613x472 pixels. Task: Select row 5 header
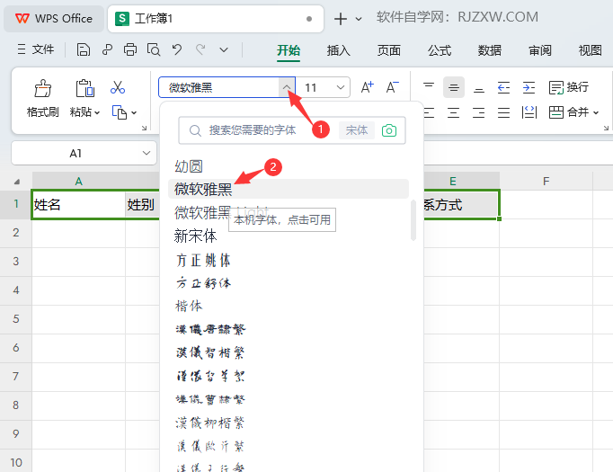[15, 318]
